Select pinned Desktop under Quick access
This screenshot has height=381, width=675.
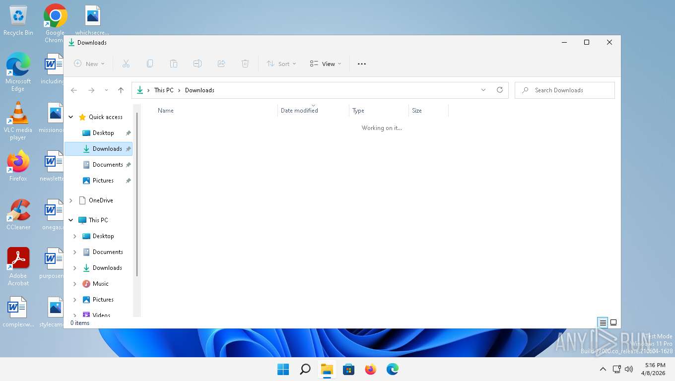103,133
